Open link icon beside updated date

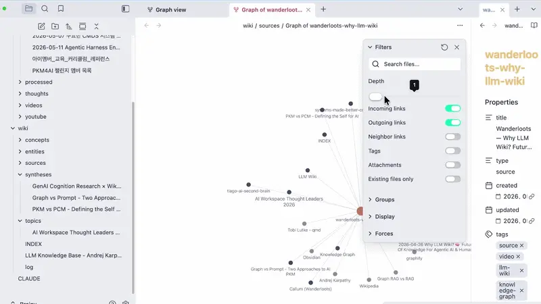coord(532,221)
